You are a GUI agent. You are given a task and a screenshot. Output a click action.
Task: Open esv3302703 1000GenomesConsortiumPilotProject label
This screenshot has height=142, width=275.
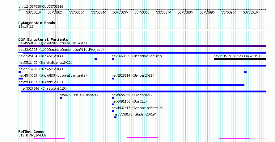coord(61,50)
